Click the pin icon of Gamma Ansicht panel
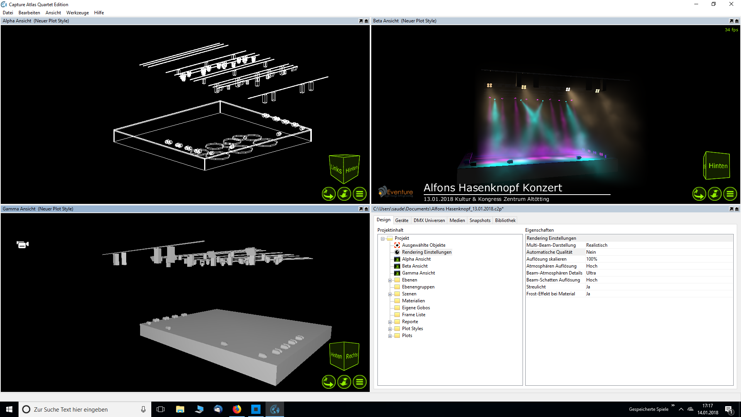Viewport: 741px width, 417px height. tap(361, 209)
